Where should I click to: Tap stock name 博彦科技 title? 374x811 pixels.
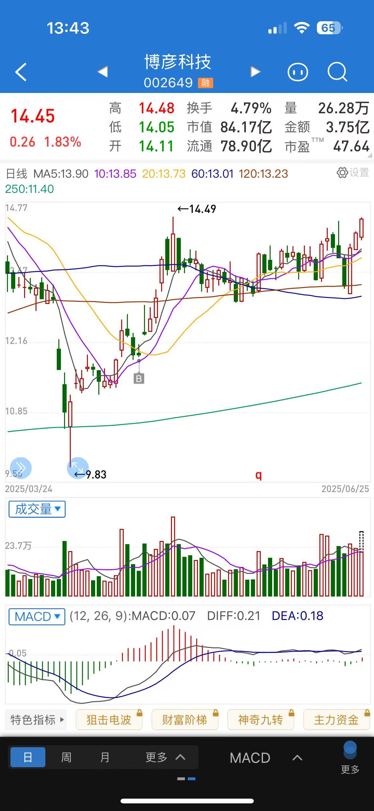coord(178,62)
